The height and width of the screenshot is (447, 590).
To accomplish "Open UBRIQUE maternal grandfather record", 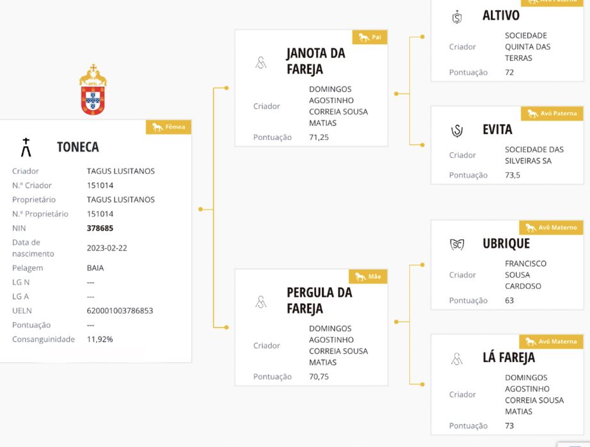I will [x=506, y=244].
